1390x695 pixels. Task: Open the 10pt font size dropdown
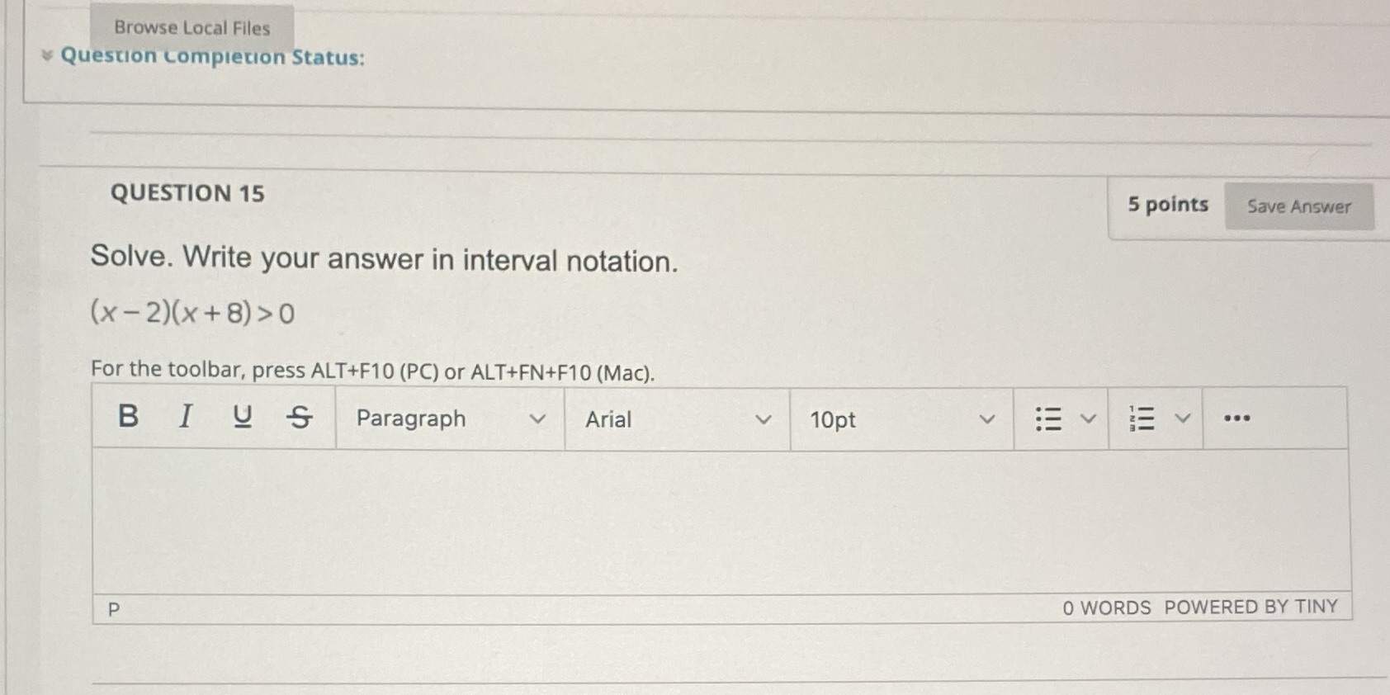tap(900, 419)
